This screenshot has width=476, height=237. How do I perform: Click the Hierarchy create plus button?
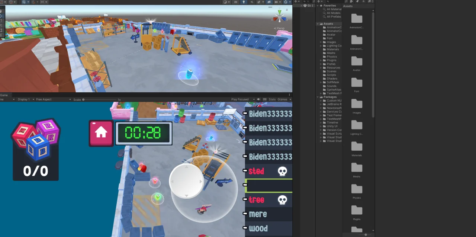[x=295, y=1]
